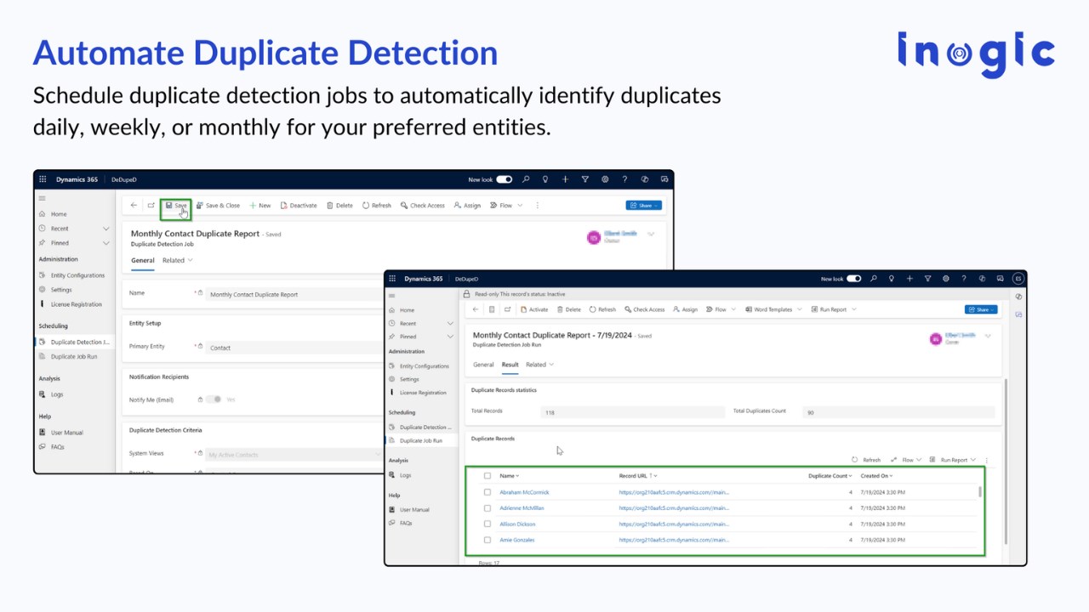Open Adrienne McMillan record link

(x=522, y=508)
